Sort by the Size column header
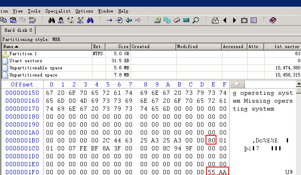The image size is (301, 175). 118,46
